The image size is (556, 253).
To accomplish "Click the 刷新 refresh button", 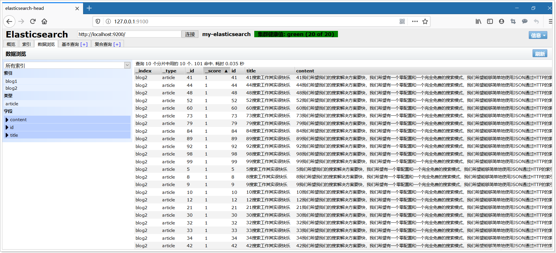I will [x=540, y=54].
